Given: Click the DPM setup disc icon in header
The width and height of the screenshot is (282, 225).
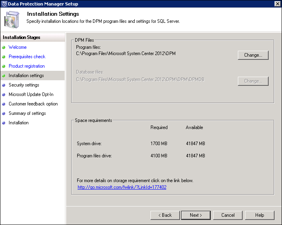Looking at the screenshot, I should coord(11,20).
